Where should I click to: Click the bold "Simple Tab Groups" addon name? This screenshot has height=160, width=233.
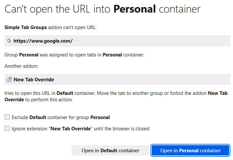coord(25,27)
